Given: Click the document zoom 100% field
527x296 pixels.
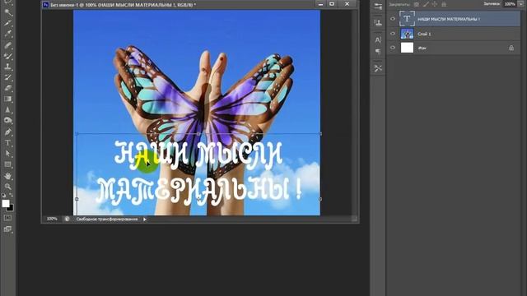Looking at the screenshot, I should pyautogui.click(x=52, y=219).
